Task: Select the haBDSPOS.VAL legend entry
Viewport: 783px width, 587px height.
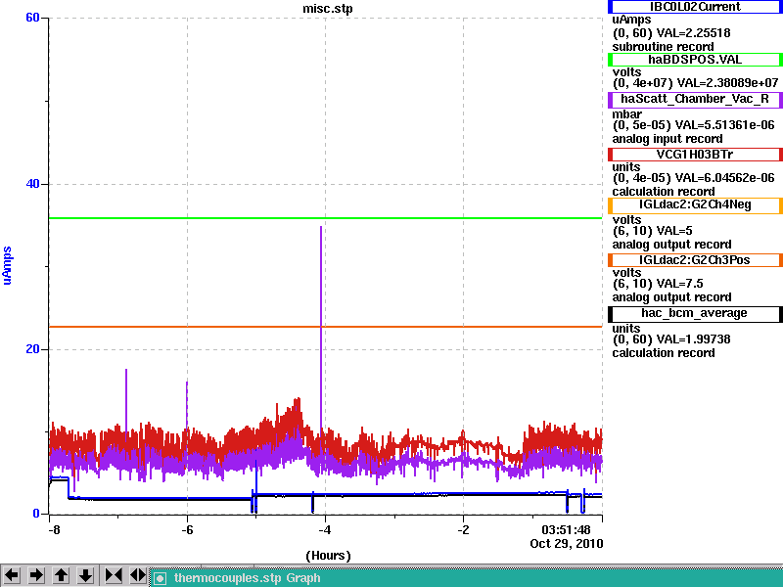Action: [x=695, y=60]
